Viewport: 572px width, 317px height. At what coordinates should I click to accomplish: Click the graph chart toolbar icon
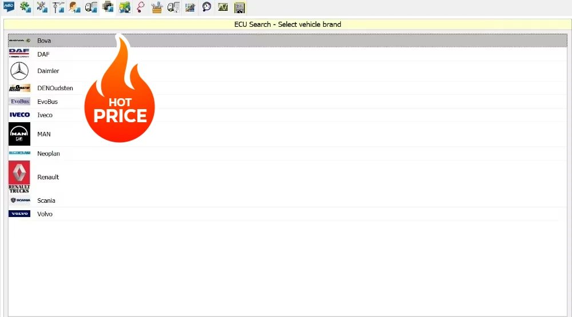click(x=190, y=7)
